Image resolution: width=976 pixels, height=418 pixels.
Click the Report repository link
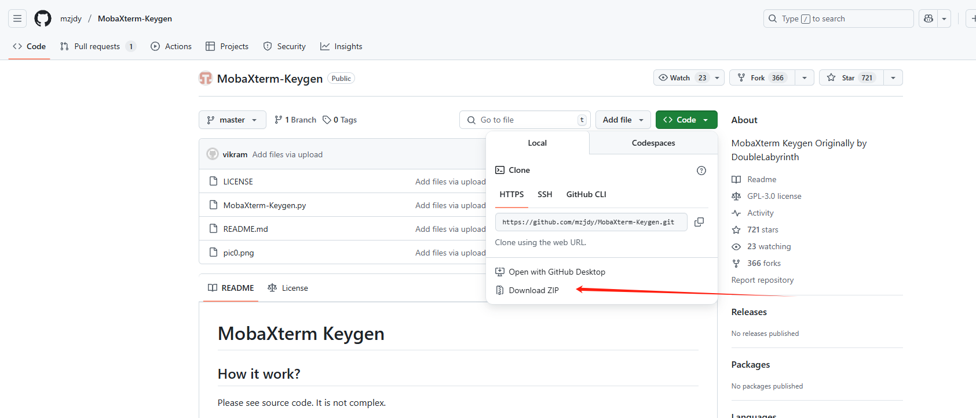click(x=762, y=280)
